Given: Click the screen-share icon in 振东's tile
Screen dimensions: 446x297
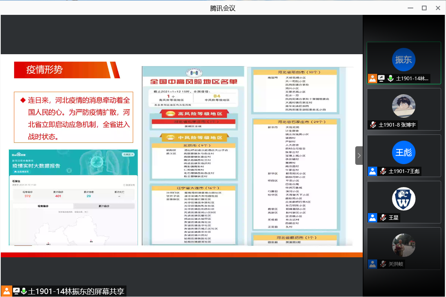Looking at the screenshot, I should click(x=381, y=78).
